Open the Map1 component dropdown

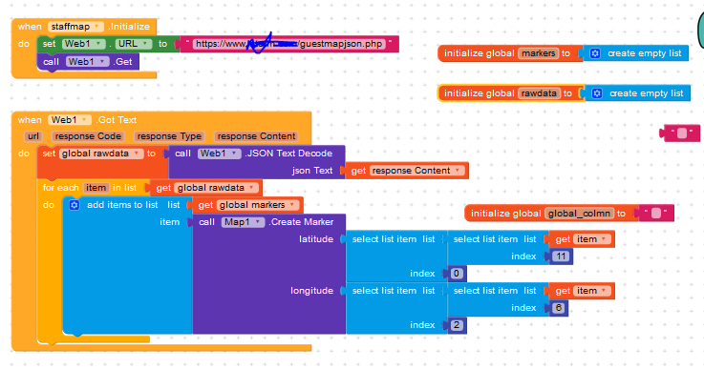(x=243, y=222)
